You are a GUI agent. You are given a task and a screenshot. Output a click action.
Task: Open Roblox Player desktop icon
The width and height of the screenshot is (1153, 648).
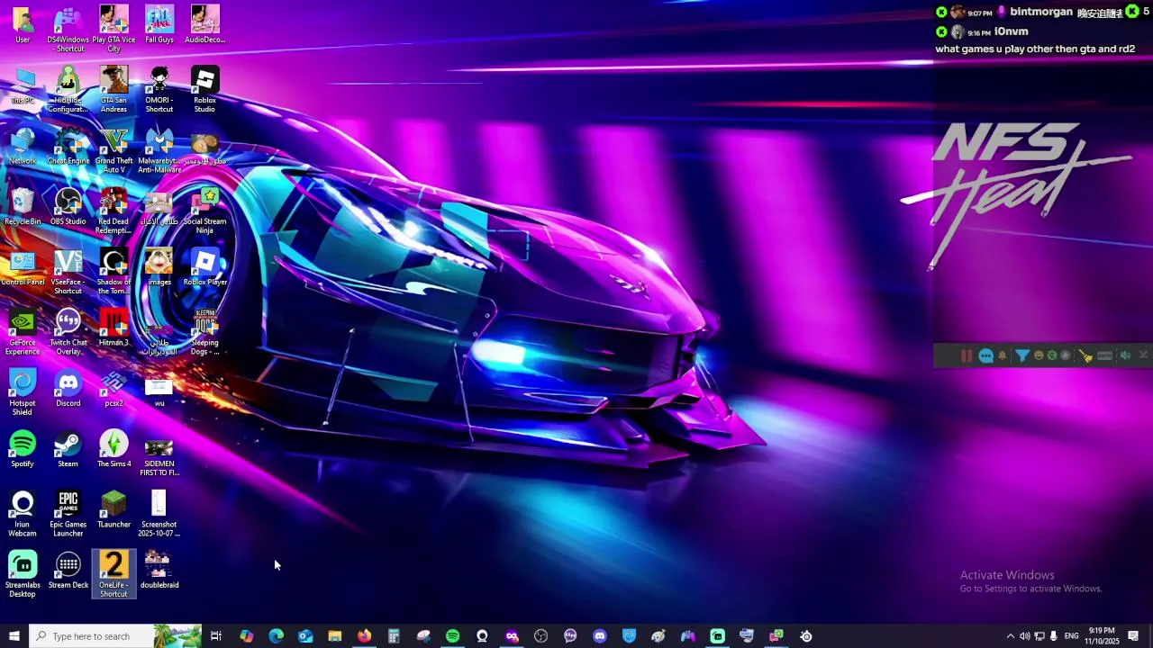click(x=204, y=268)
